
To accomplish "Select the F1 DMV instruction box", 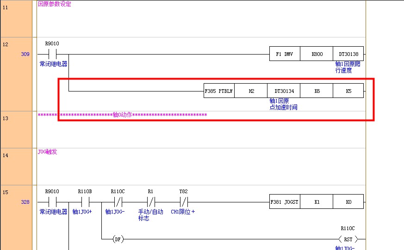I will coord(284,54).
